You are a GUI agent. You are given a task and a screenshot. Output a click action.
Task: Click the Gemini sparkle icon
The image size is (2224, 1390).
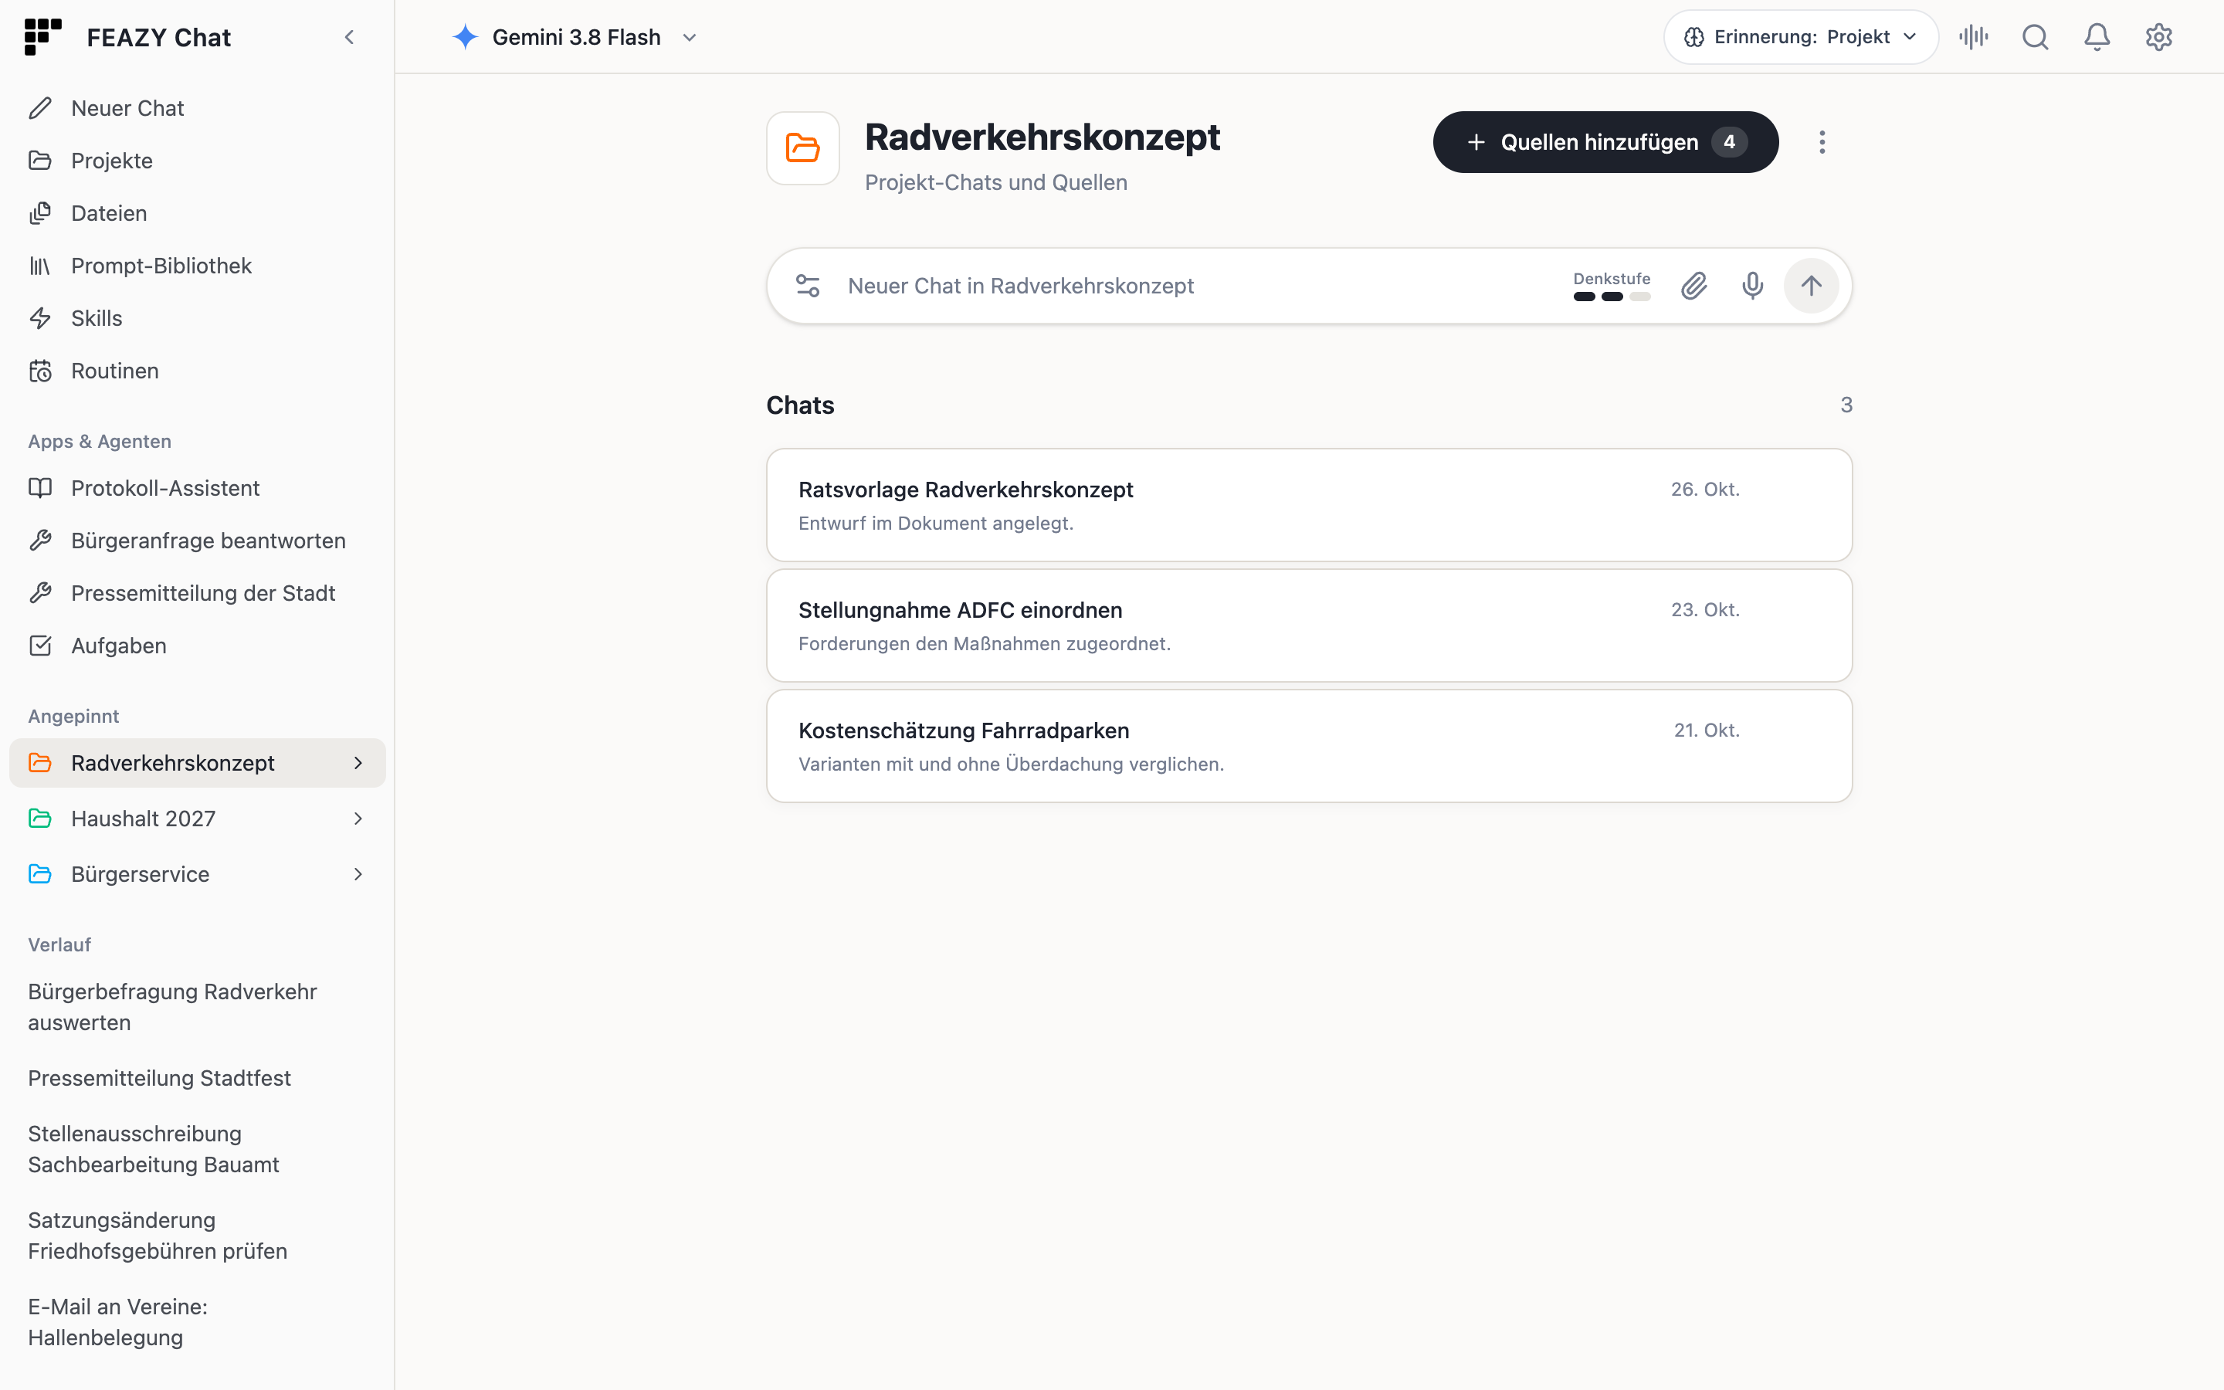pos(465,37)
